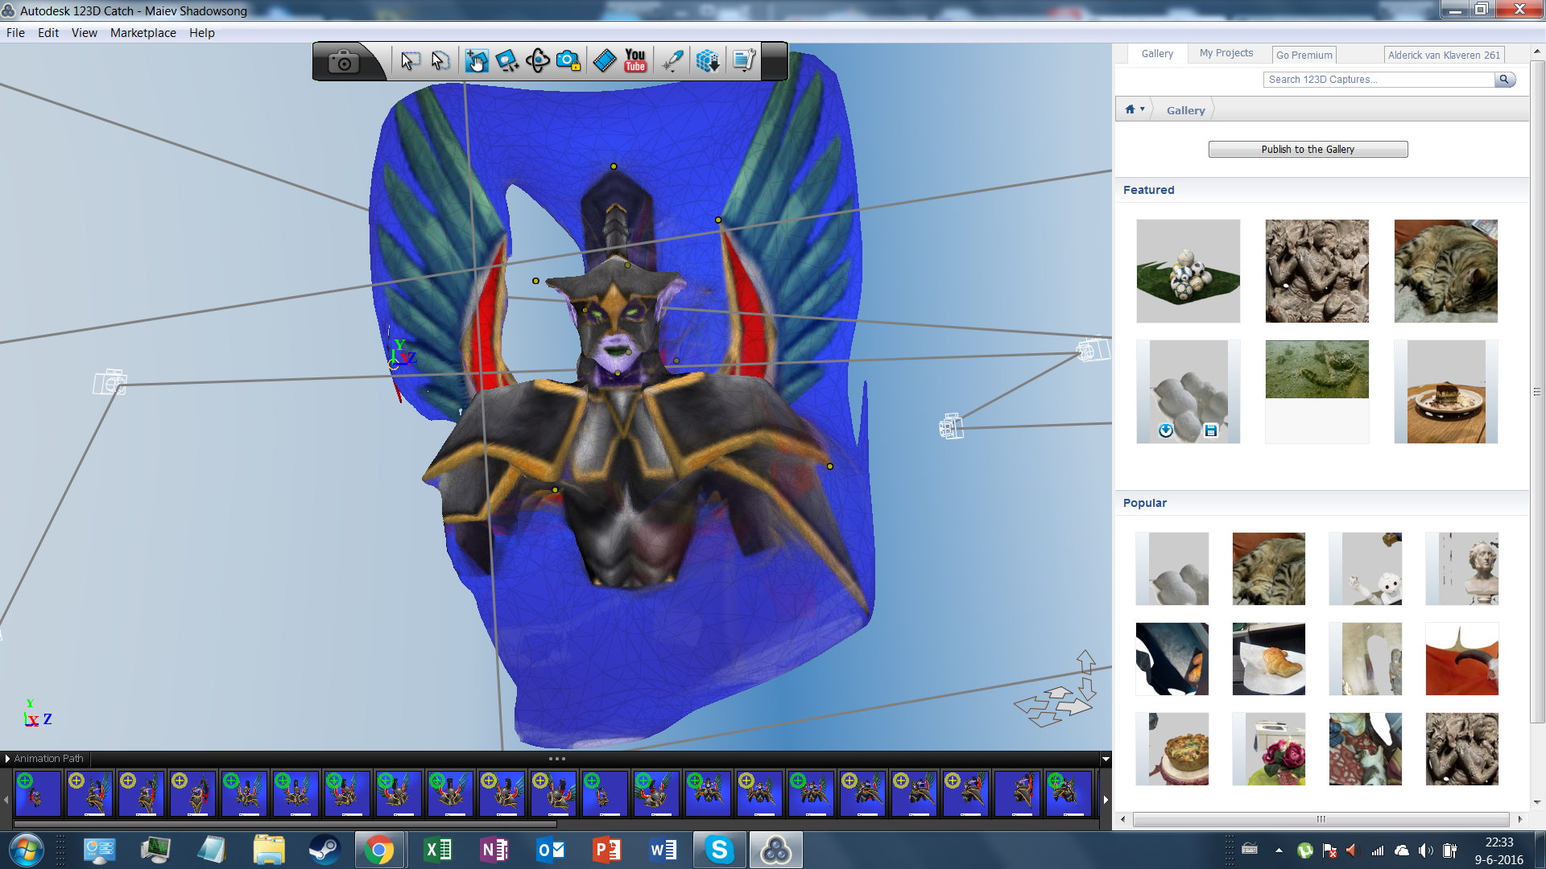Open the View menu

[84, 33]
